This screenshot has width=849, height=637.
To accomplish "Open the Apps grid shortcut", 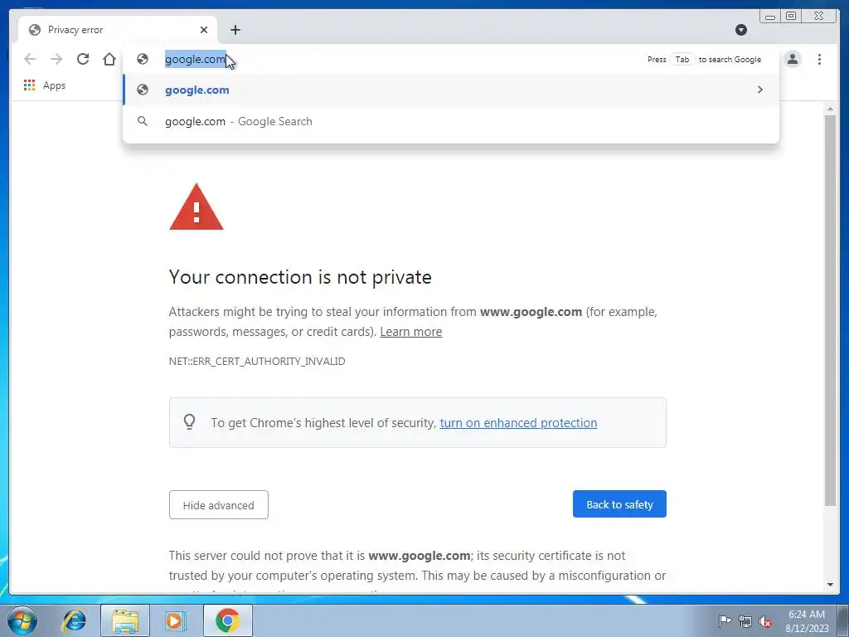I will tap(45, 85).
